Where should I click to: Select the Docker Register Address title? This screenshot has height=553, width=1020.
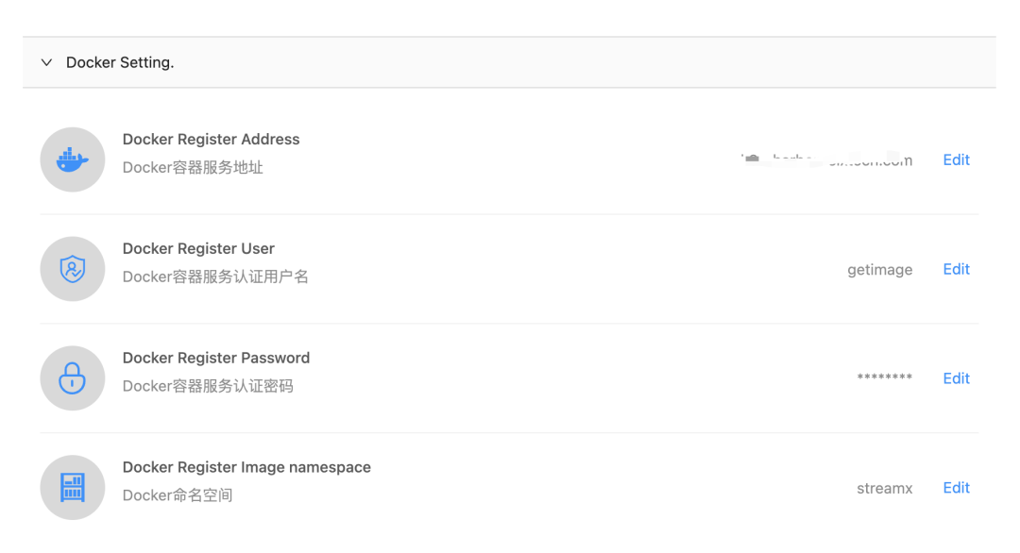tap(211, 139)
